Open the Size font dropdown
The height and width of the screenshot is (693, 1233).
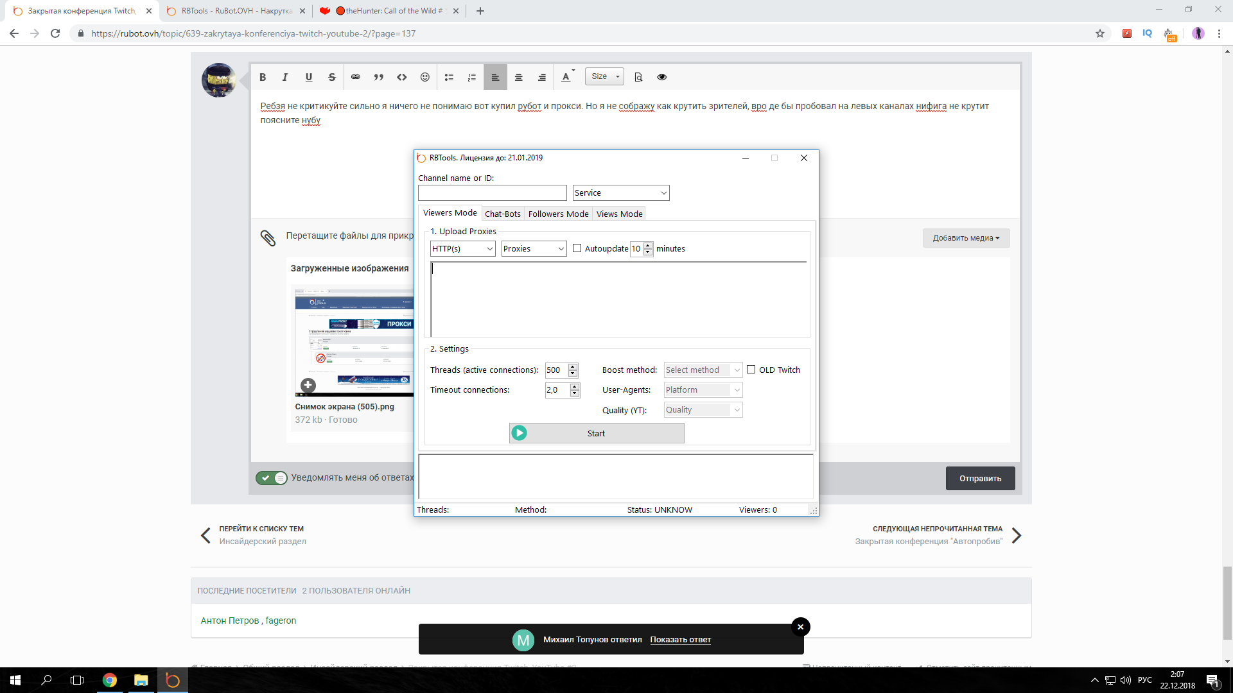[604, 76]
